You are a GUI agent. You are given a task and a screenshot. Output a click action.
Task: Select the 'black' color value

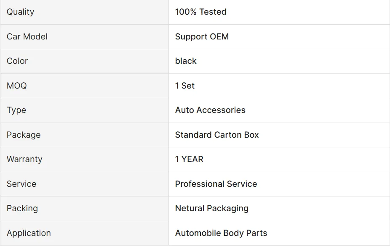coord(186,61)
